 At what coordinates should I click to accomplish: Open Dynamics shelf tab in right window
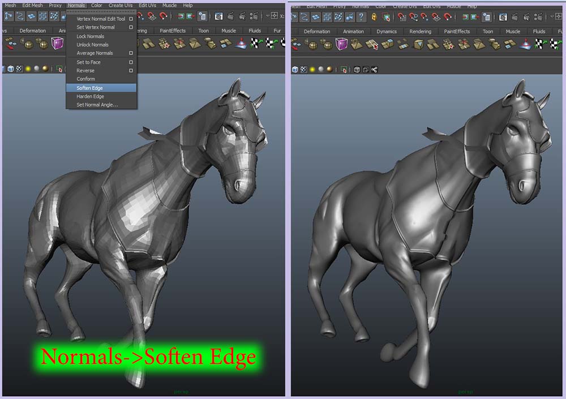[x=387, y=32]
